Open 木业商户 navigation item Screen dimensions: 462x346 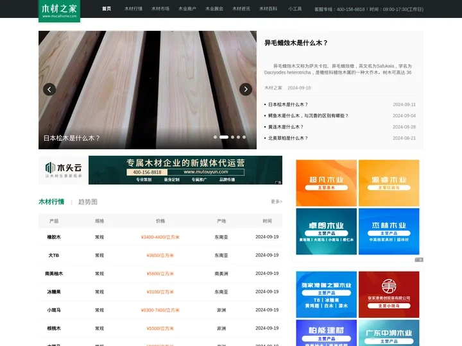coord(187,9)
